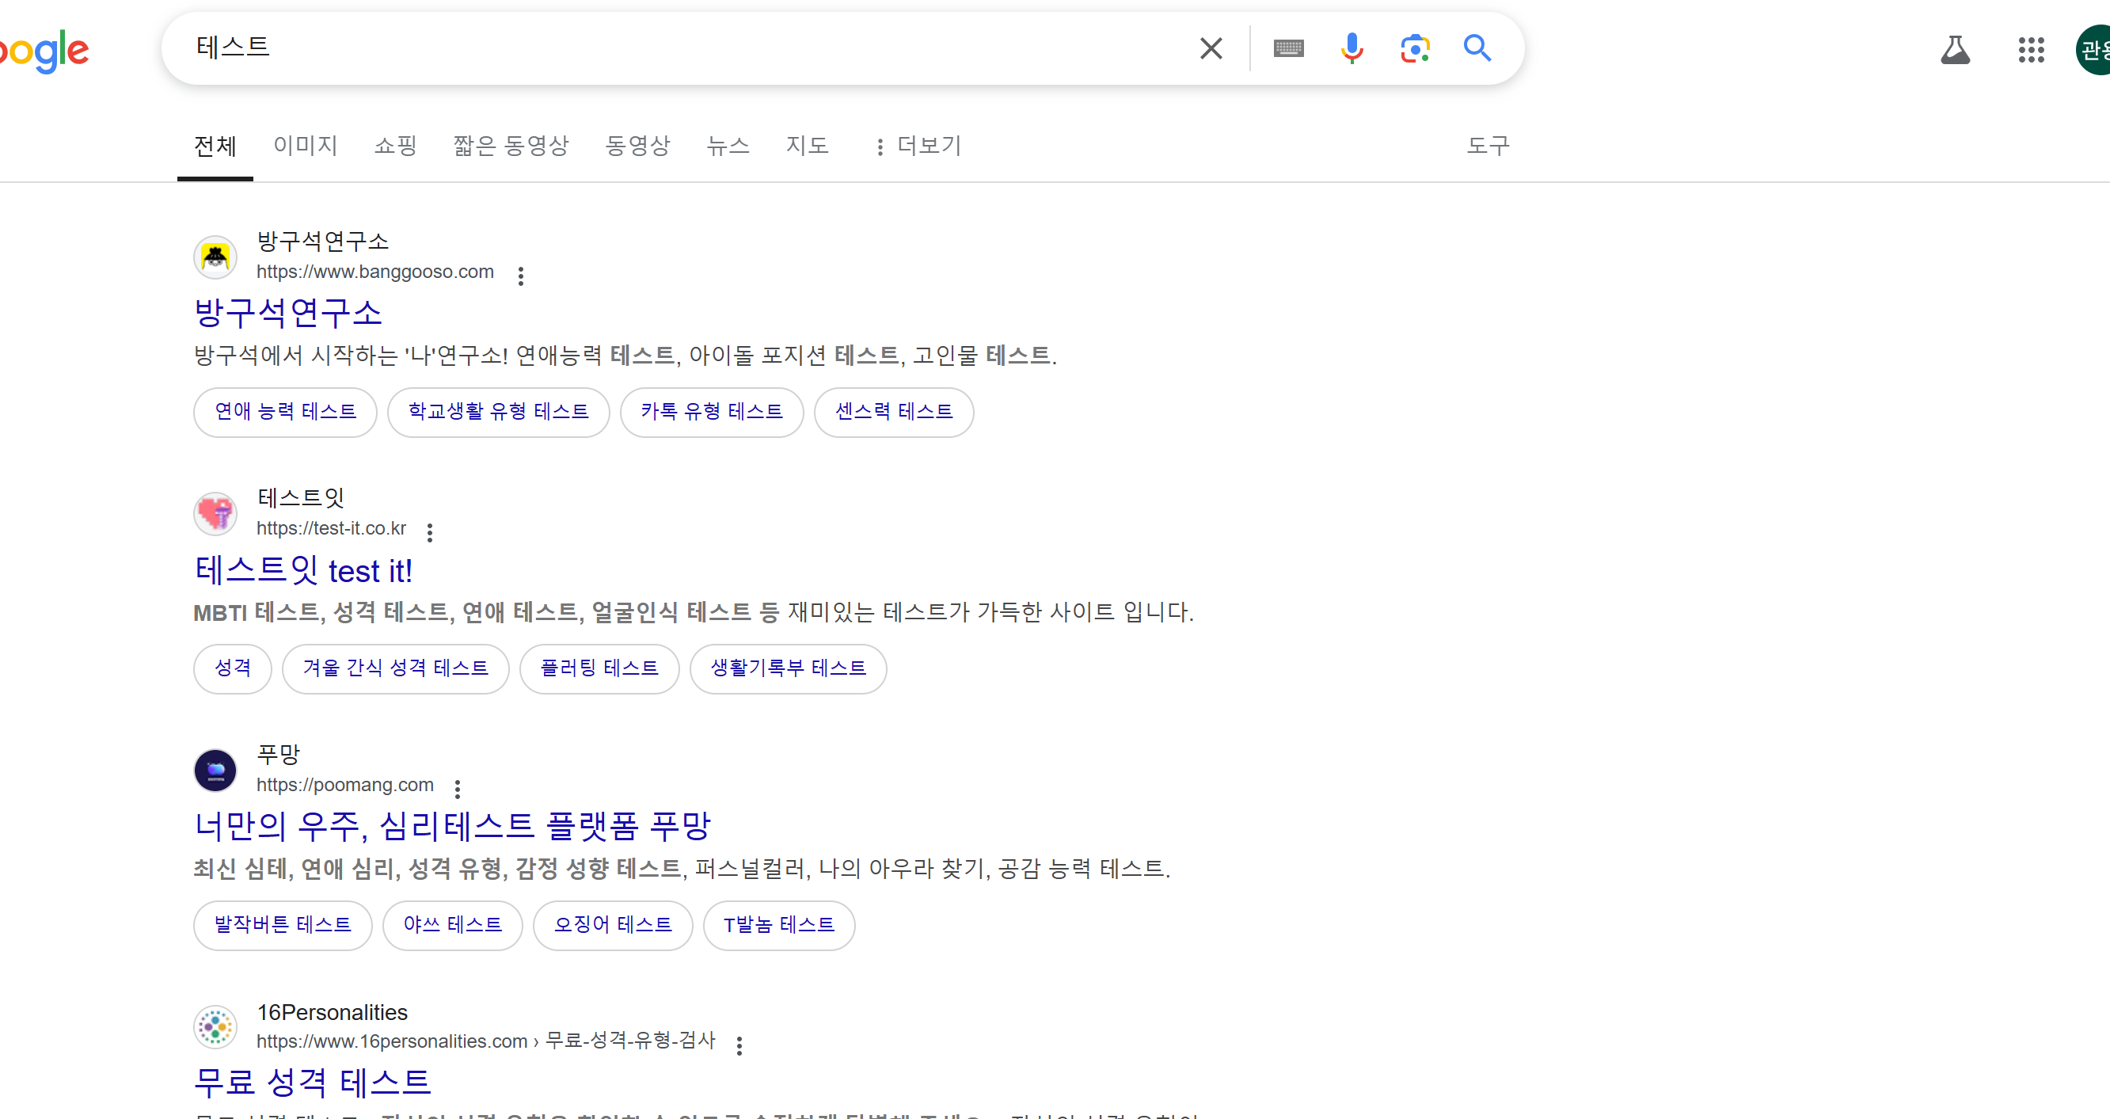Switch to the 동영상 tab
Image resolution: width=2110 pixels, height=1119 pixels.
637,146
